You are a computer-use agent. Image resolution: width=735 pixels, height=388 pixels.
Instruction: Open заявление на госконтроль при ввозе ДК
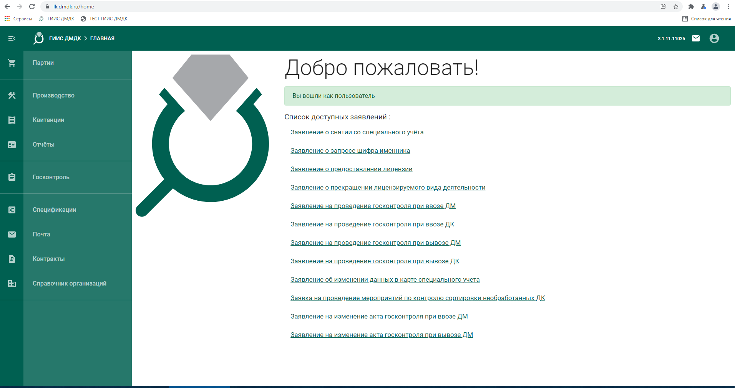click(372, 224)
